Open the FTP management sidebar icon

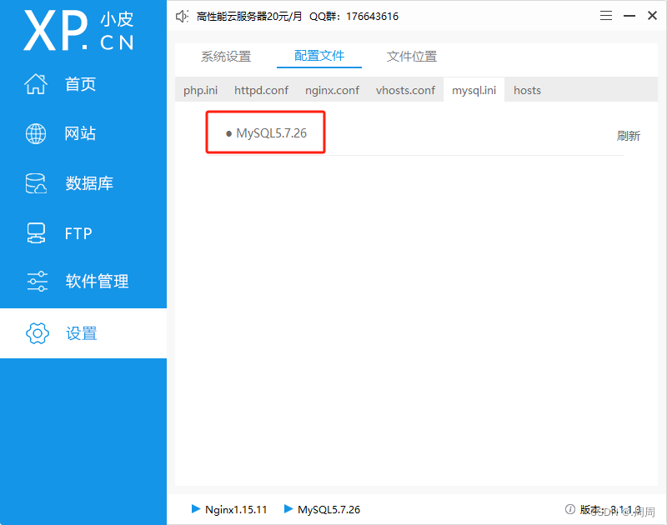pos(36,232)
